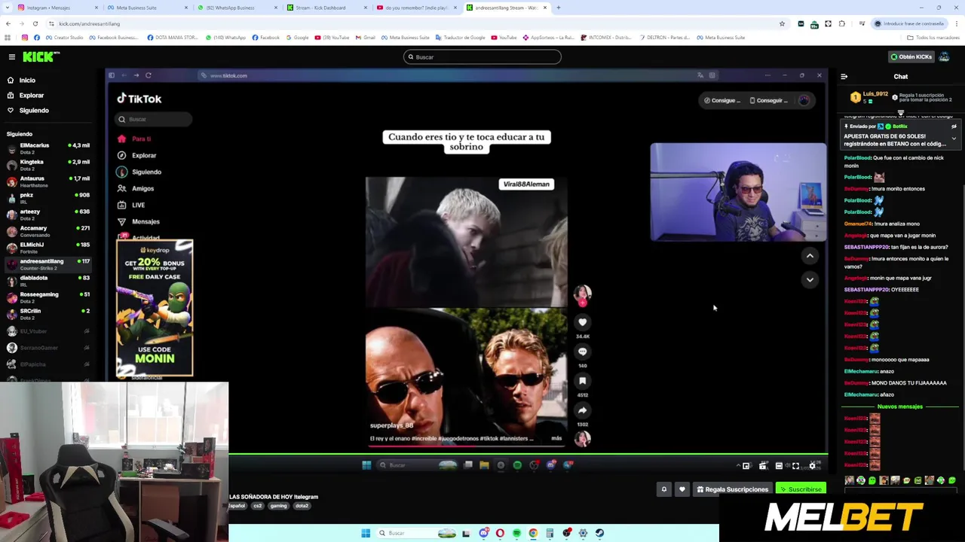Open the Antaurus channel

coord(47,181)
